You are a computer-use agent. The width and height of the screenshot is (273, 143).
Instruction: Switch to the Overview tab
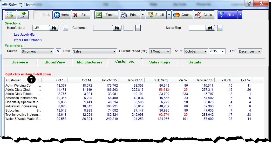click(x=20, y=62)
